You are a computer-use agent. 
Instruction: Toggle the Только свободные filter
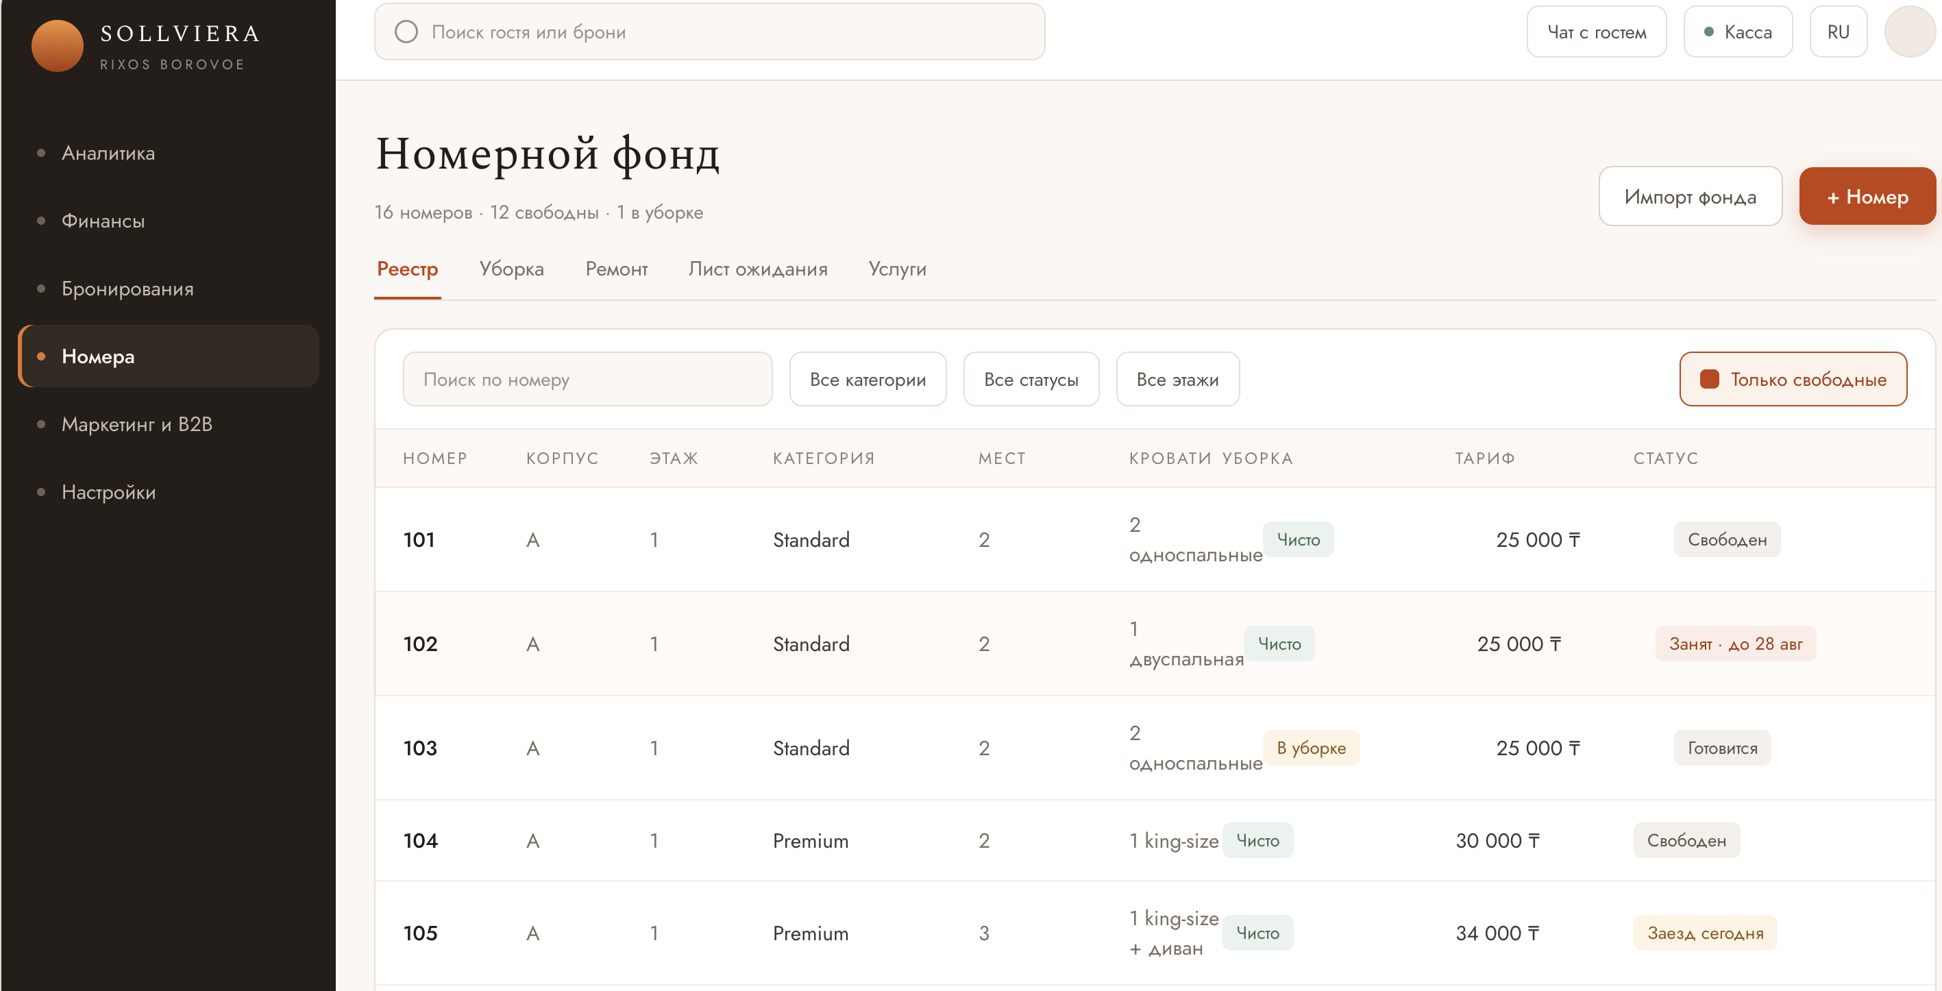1793,380
